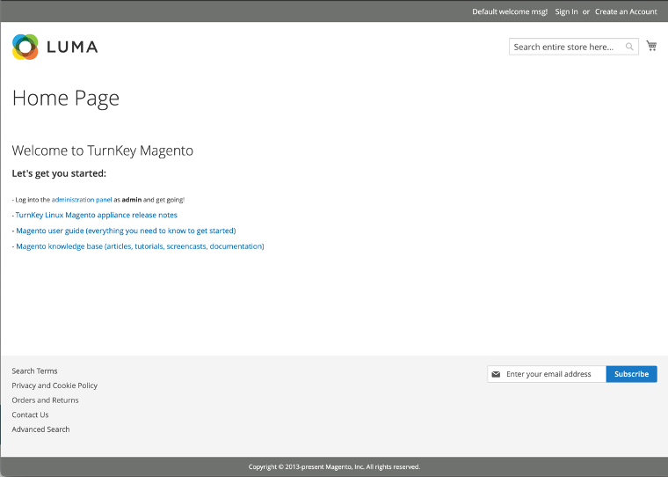The image size is (668, 477).
Task: Click the Subscribe button
Action: click(631, 374)
